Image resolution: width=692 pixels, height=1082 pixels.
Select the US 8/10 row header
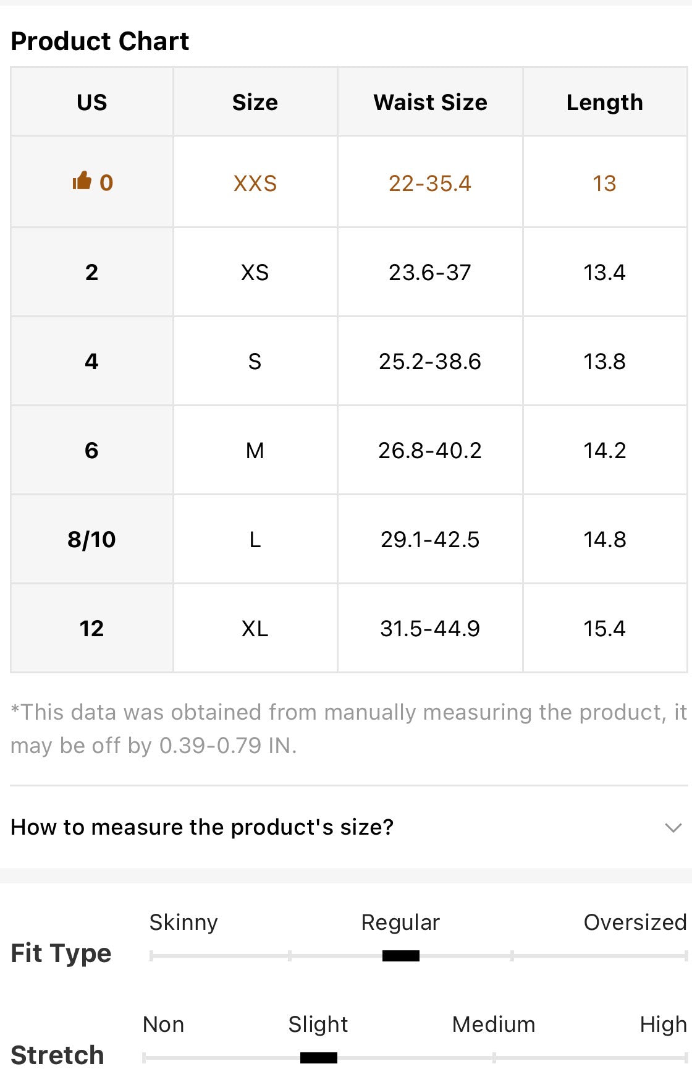click(92, 539)
